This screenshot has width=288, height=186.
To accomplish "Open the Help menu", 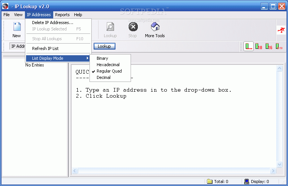I will click(78, 15).
